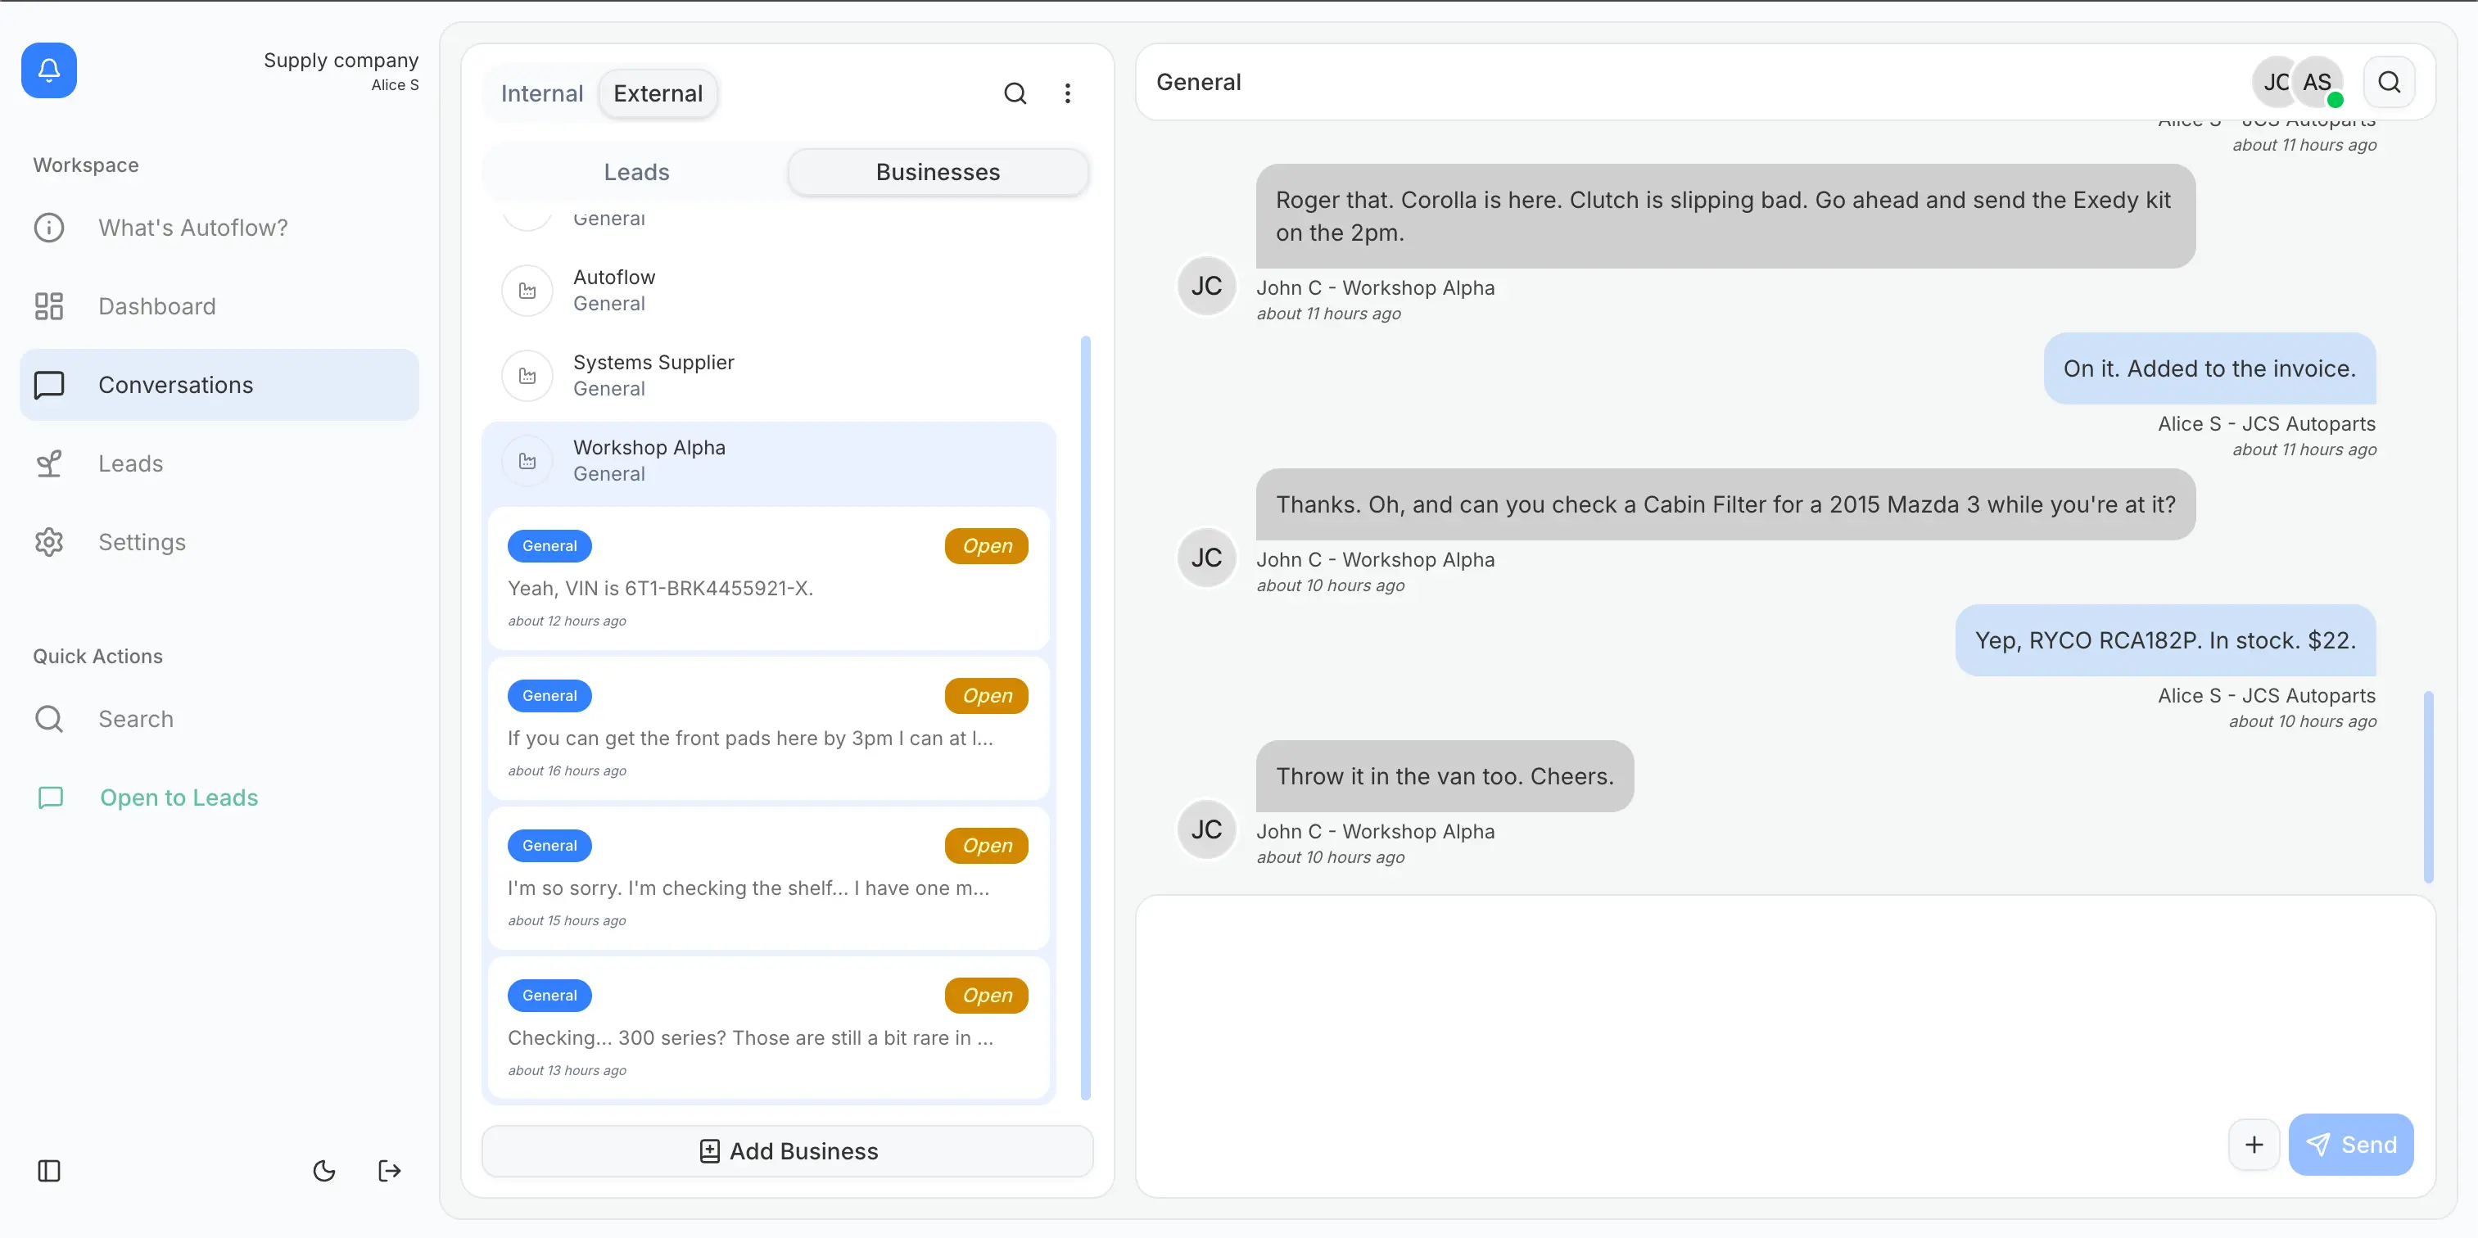Click JC avatar beside Exedy kit message
Viewport: 2478px width, 1238px height.
point(1206,287)
